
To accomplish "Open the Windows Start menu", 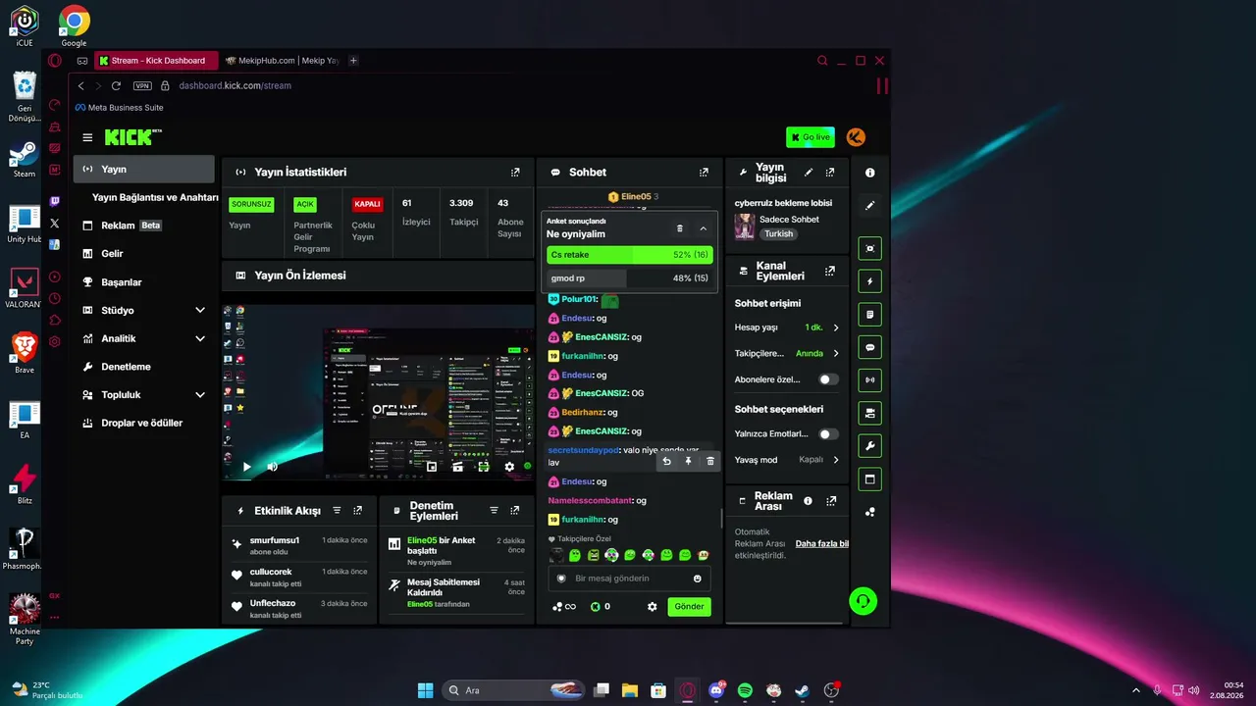I will point(425,690).
